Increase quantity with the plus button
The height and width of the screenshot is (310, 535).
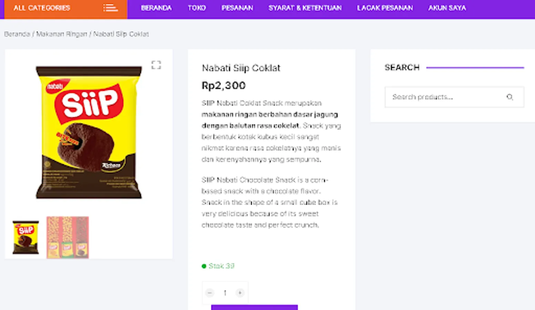(240, 293)
